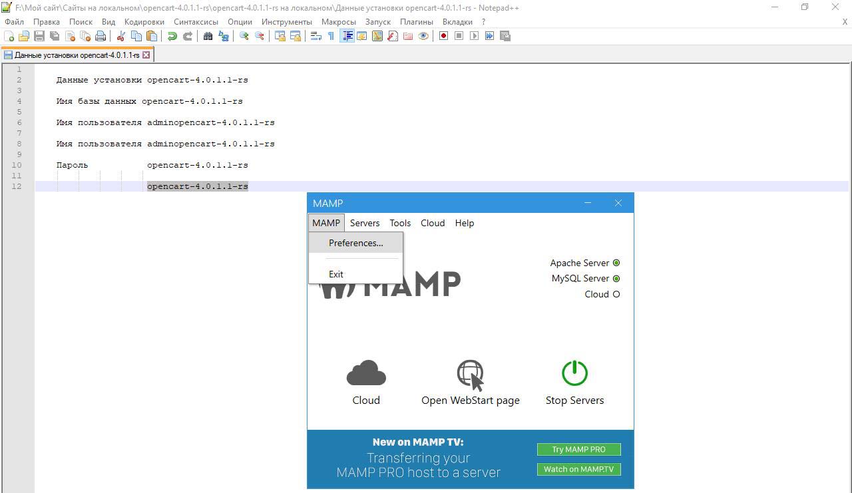Toggle show all characters pilcrow icon
852x493 pixels.
pos(331,36)
